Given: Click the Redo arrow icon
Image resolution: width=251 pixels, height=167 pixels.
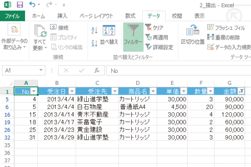Looking at the screenshot, I should (x=49, y=5).
